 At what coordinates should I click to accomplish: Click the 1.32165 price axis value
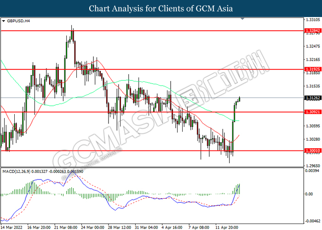pos(313,59)
